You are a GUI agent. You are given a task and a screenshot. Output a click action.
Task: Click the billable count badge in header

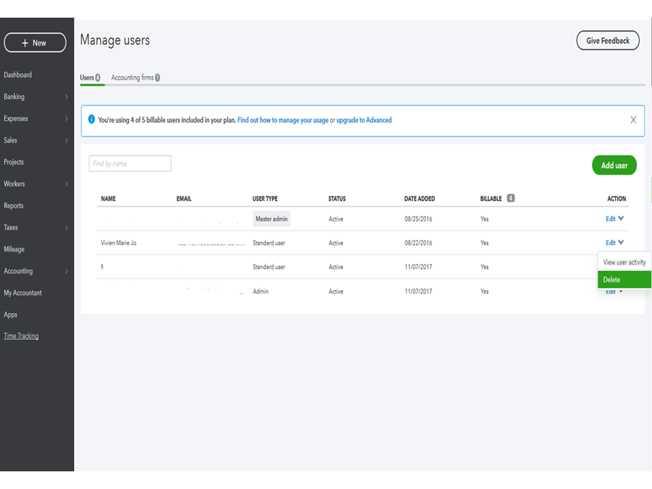(510, 198)
